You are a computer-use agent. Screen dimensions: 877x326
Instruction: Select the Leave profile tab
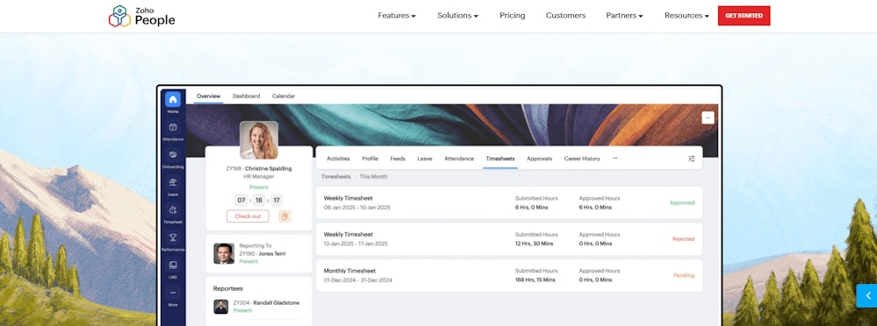pos(425,159)
